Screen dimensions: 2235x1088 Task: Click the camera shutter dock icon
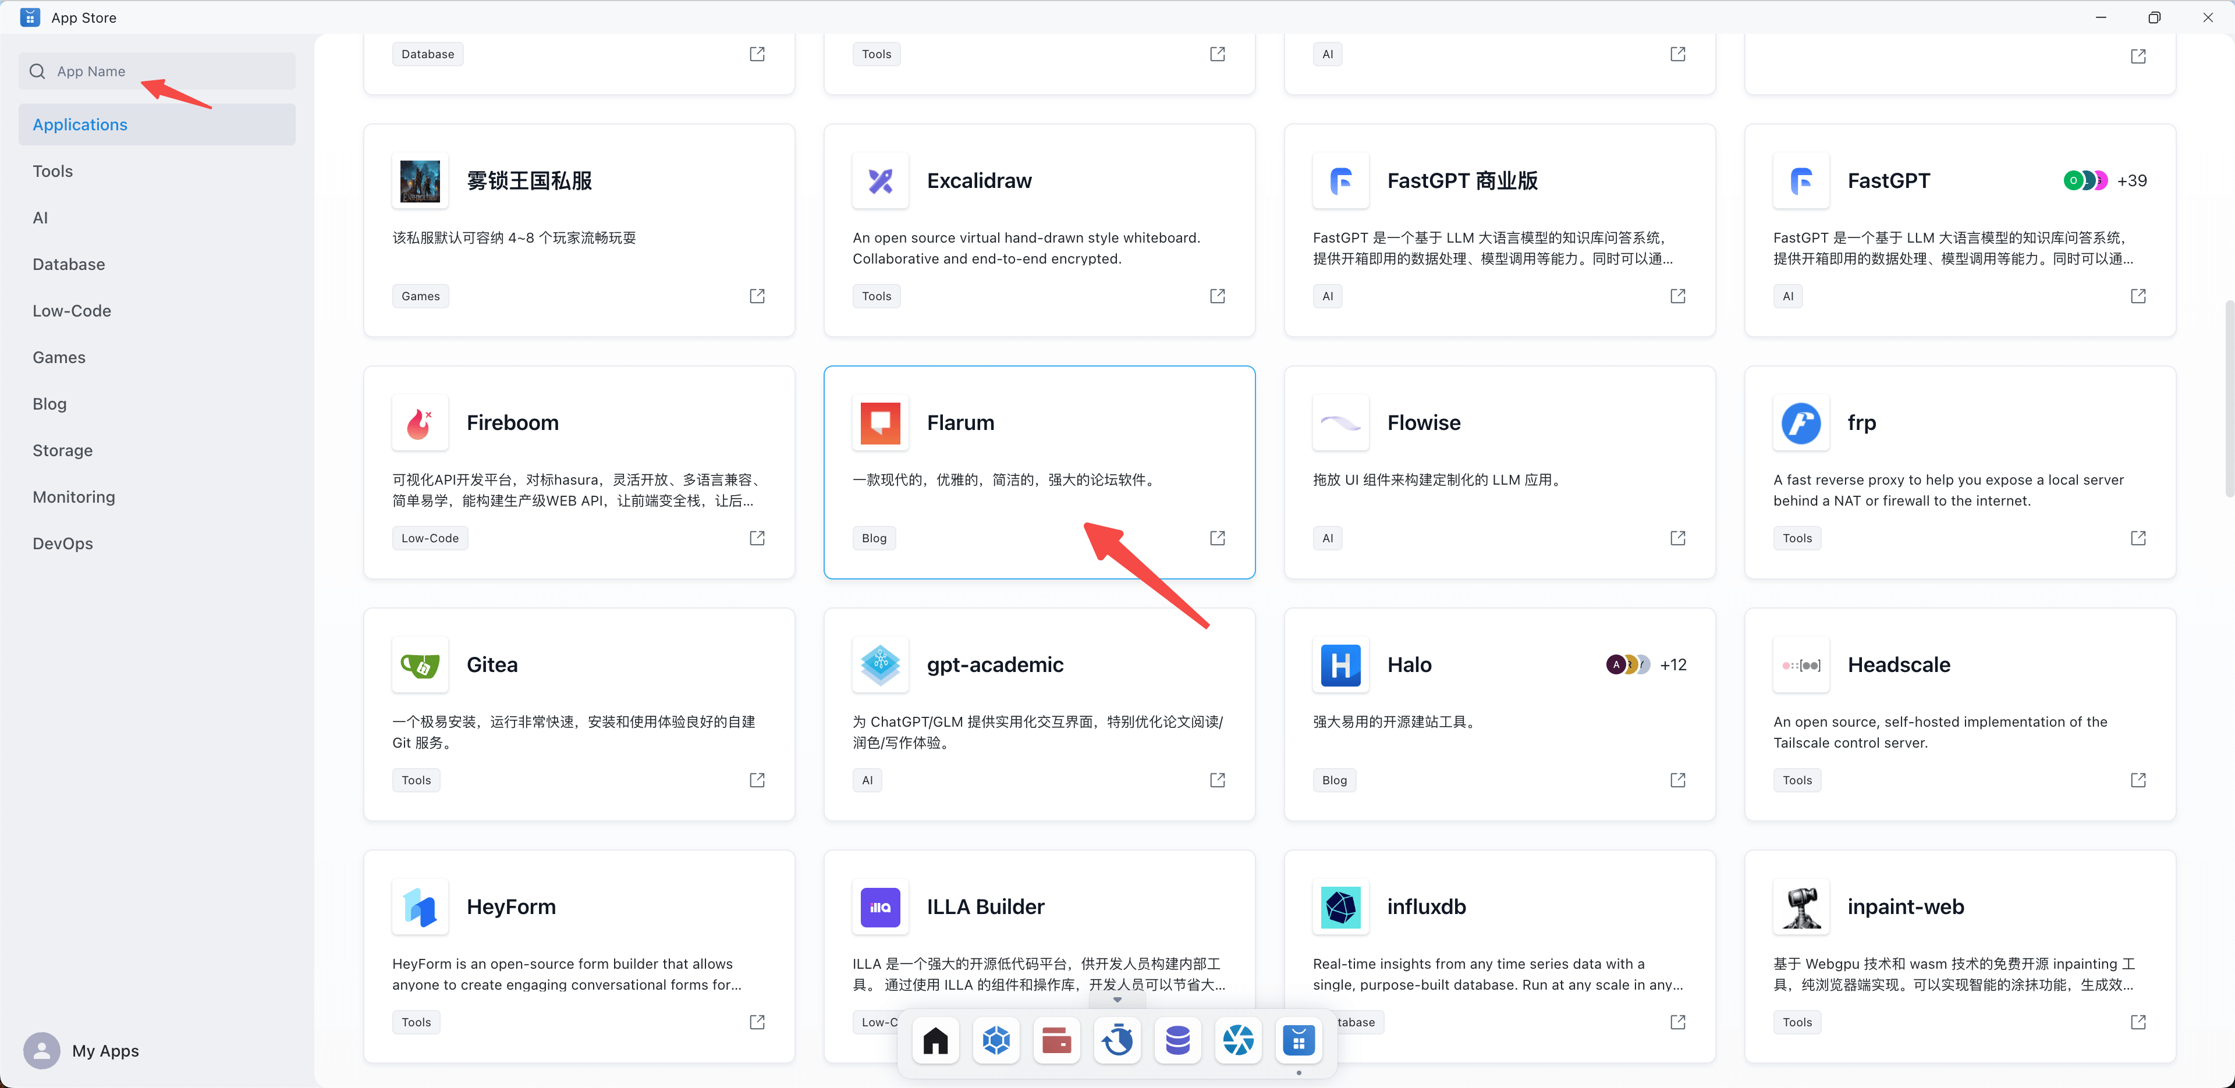click(x=1238, y=1039)
